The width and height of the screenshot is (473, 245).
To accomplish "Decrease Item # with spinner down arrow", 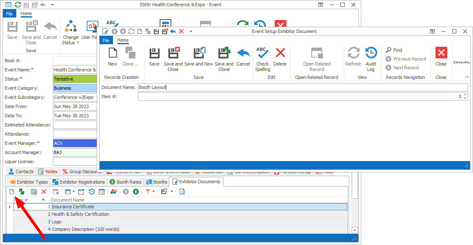I will 465,99.
